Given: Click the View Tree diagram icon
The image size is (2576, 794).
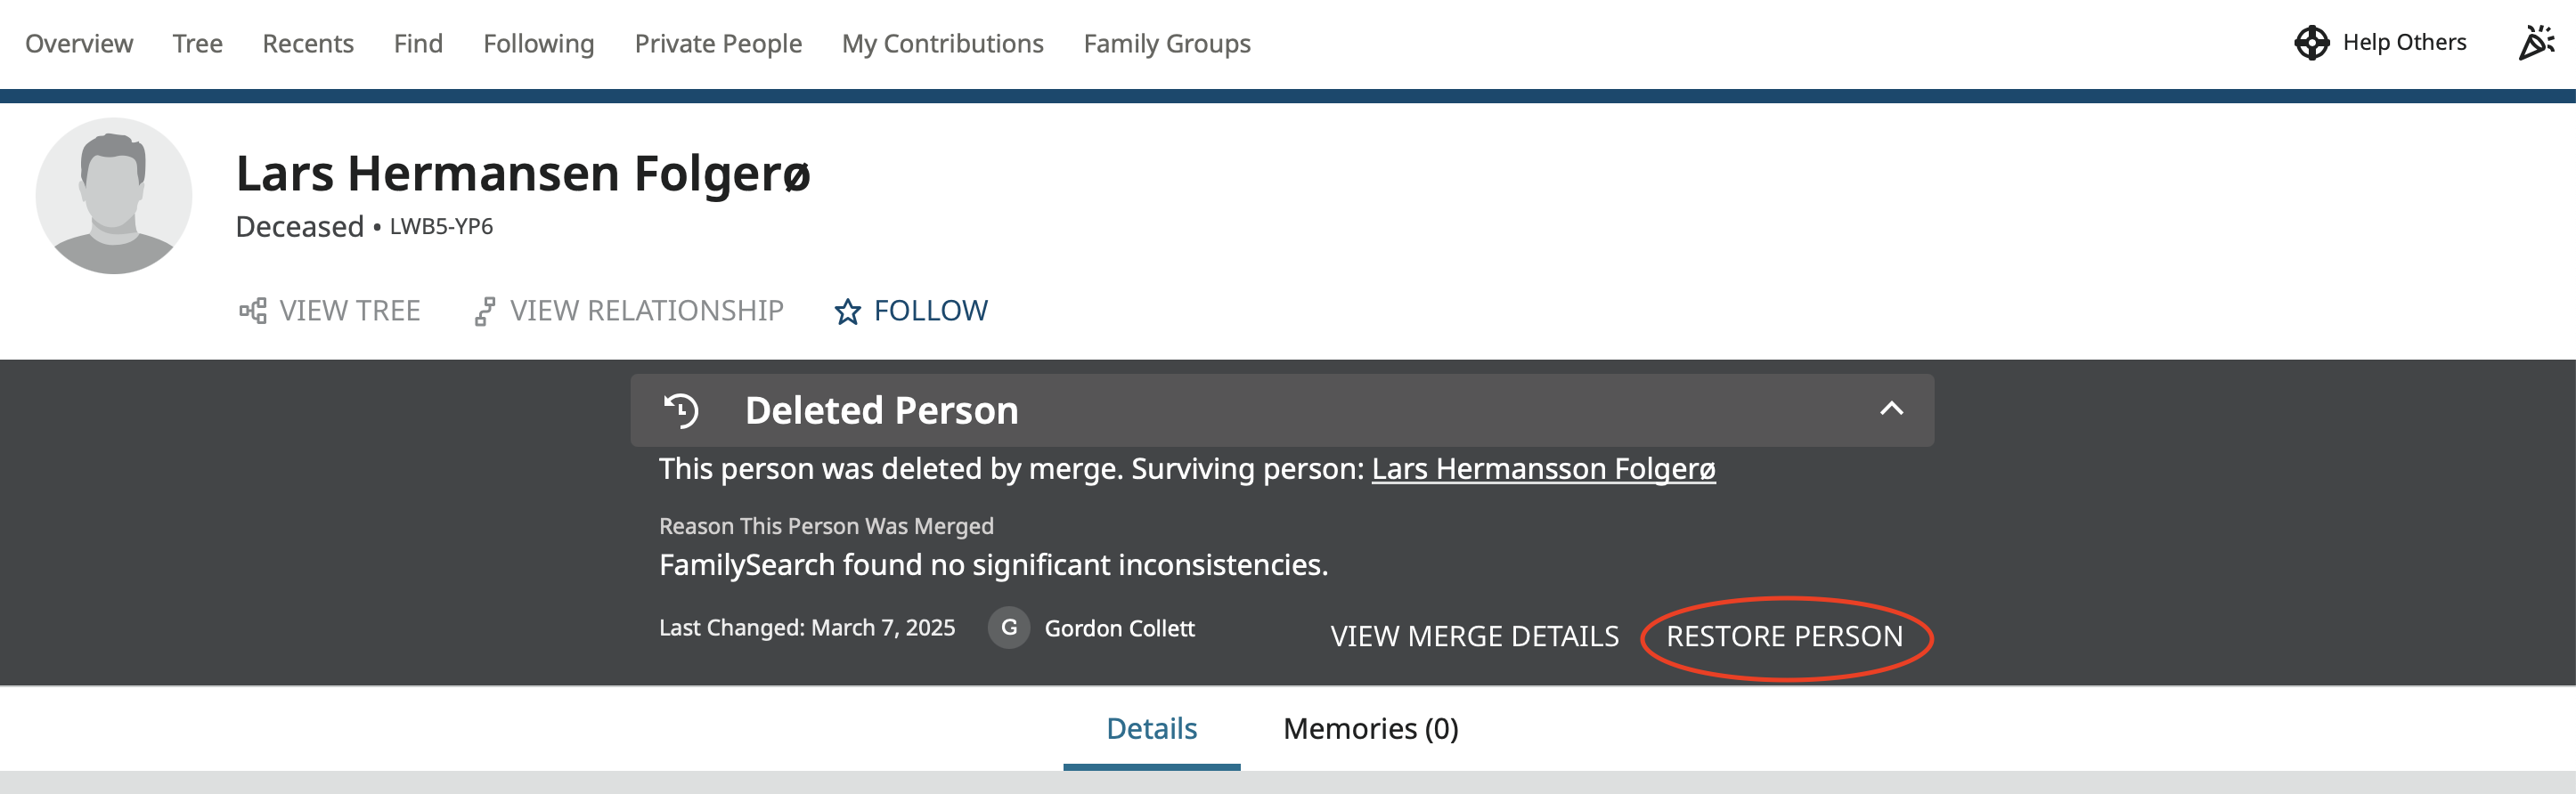Looking at the screenshot, I should pos(253,311).
